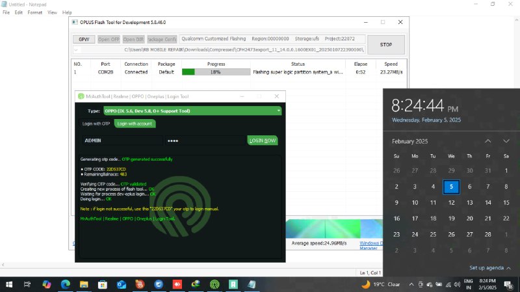Open the Type dropdown in MrAuthTool
The width and height of the screenshot is (520, 292).
192,111
